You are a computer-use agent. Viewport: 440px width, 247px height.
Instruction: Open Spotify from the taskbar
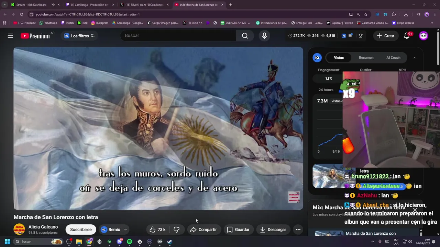coord(129,242)
